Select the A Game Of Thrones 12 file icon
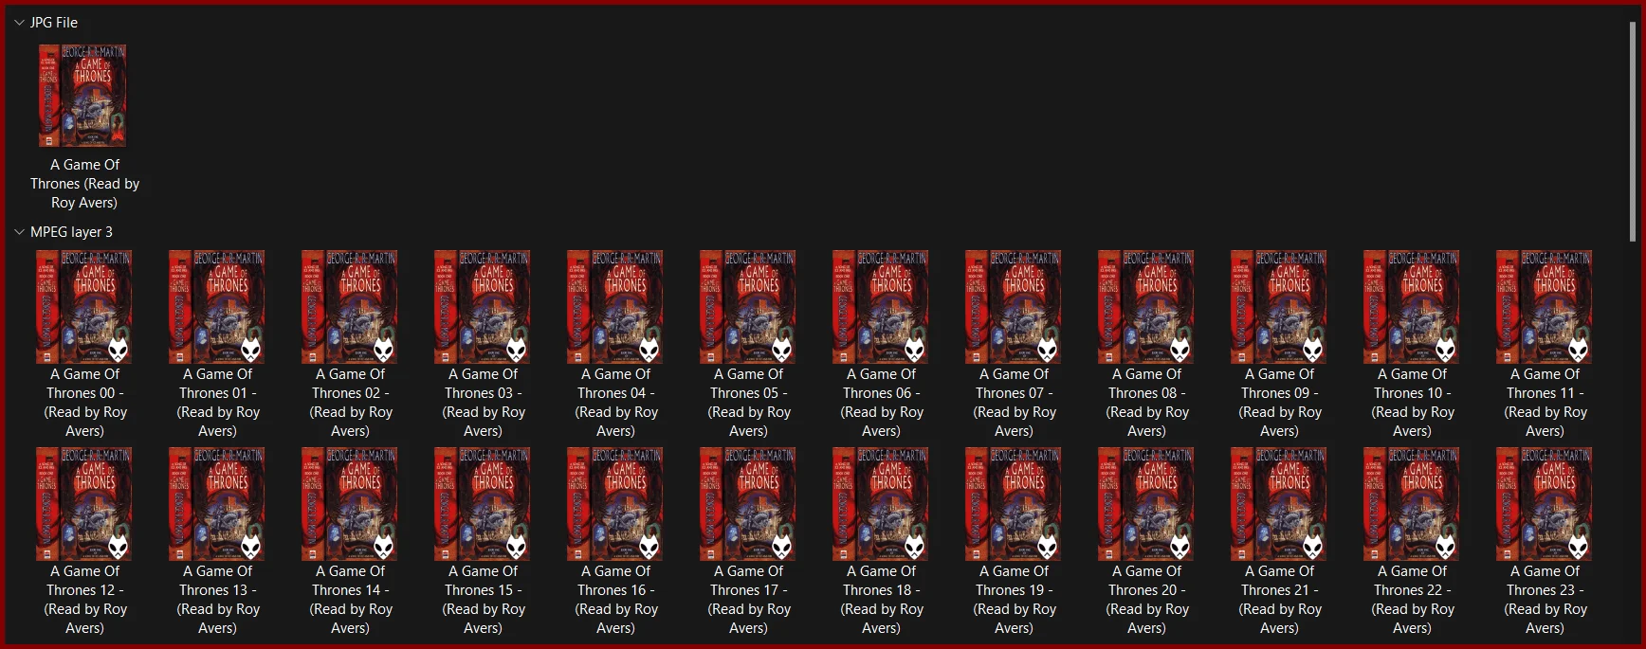The width and height of the screenshot is (1646, 649). pyautogui.click(x=84, y=504)
